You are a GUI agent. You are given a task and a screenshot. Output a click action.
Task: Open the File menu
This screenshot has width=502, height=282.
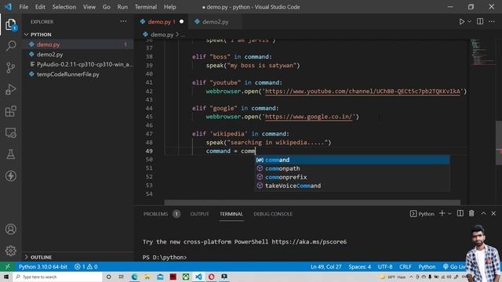click(24, 7)
